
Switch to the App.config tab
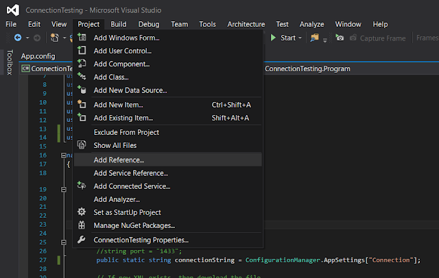37,56
